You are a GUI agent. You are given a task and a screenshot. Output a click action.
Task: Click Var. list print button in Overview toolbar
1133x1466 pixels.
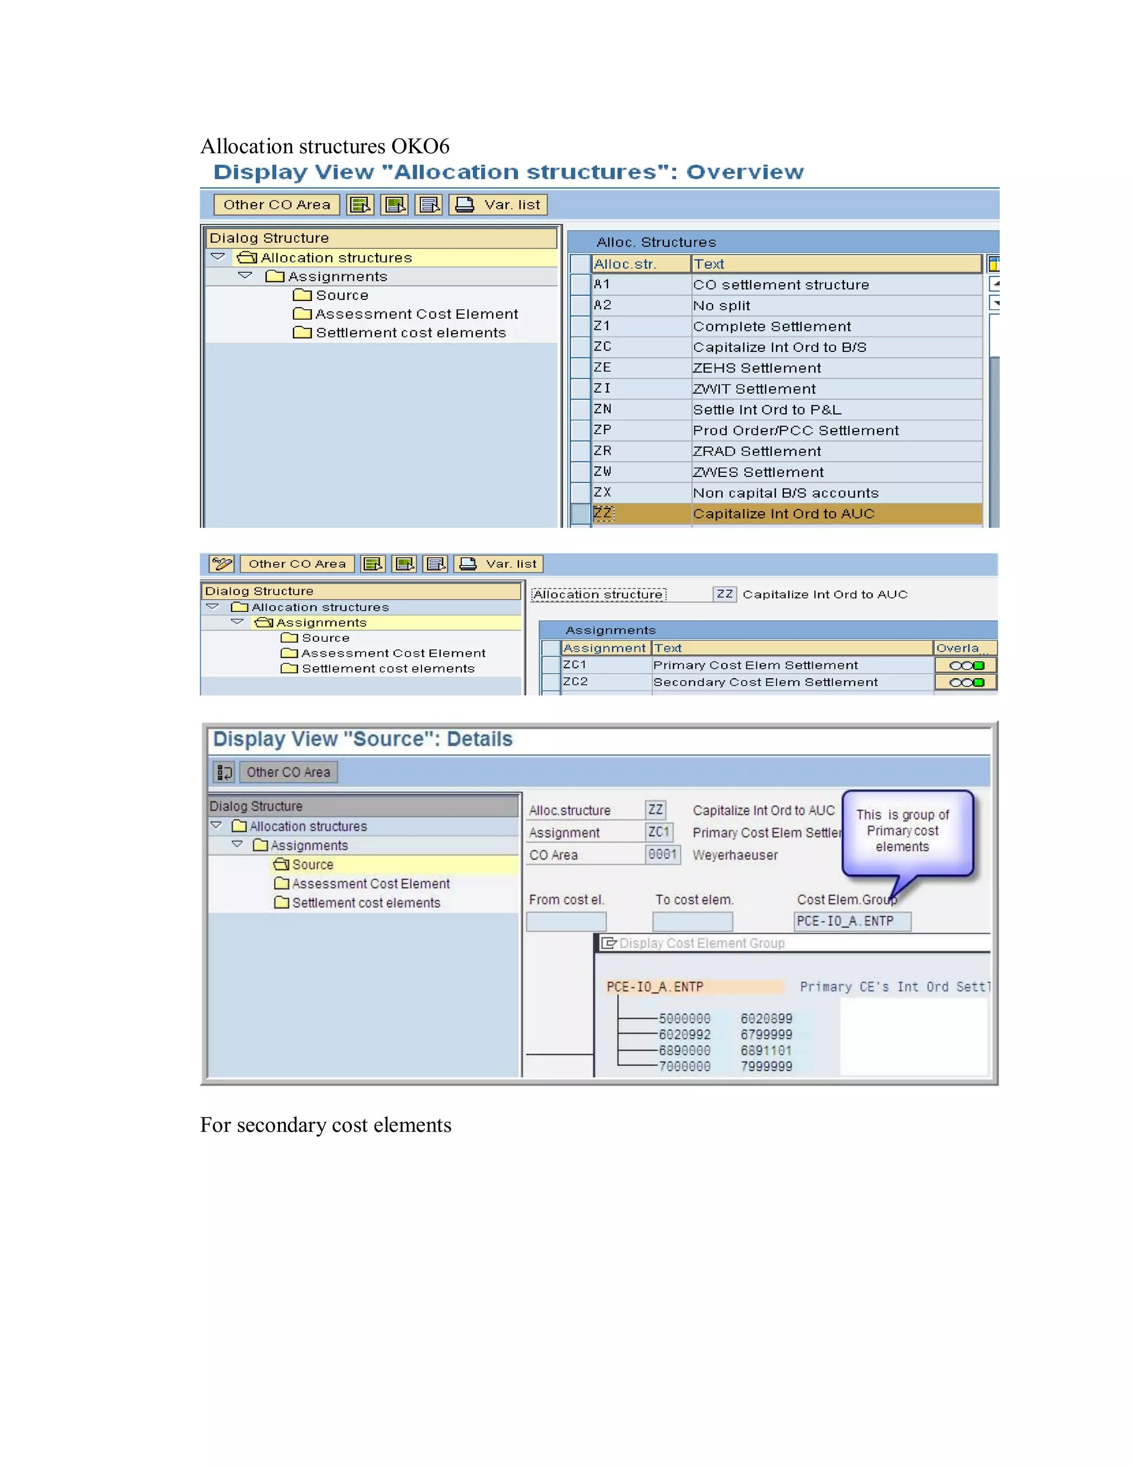(x=498, y=205)
